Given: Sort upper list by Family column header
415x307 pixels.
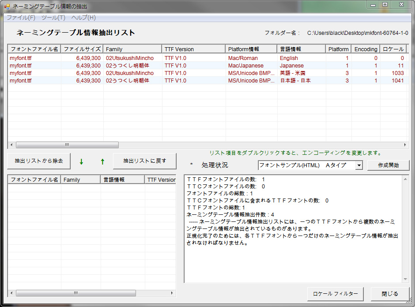Looking at the screenshot, I should click(x=132, y=49).
